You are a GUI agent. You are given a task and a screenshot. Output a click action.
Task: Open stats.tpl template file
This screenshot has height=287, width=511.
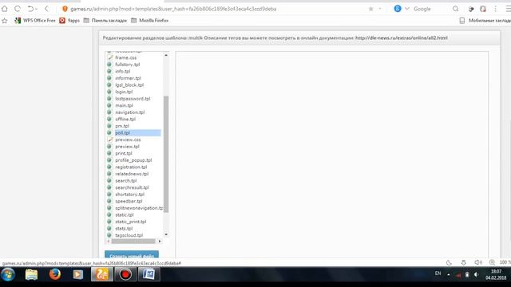pos(124,229)
